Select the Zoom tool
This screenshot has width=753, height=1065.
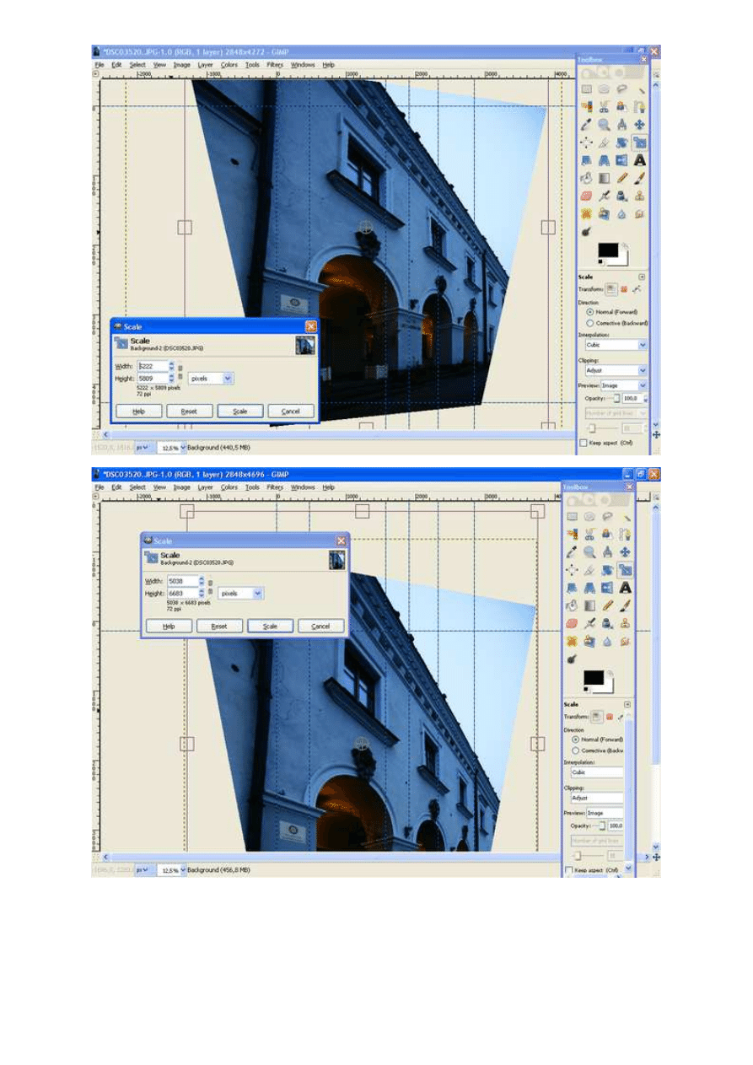tap(605, 124)
